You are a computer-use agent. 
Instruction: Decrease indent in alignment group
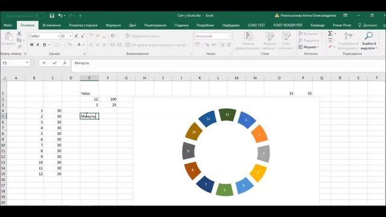(113, 45)
